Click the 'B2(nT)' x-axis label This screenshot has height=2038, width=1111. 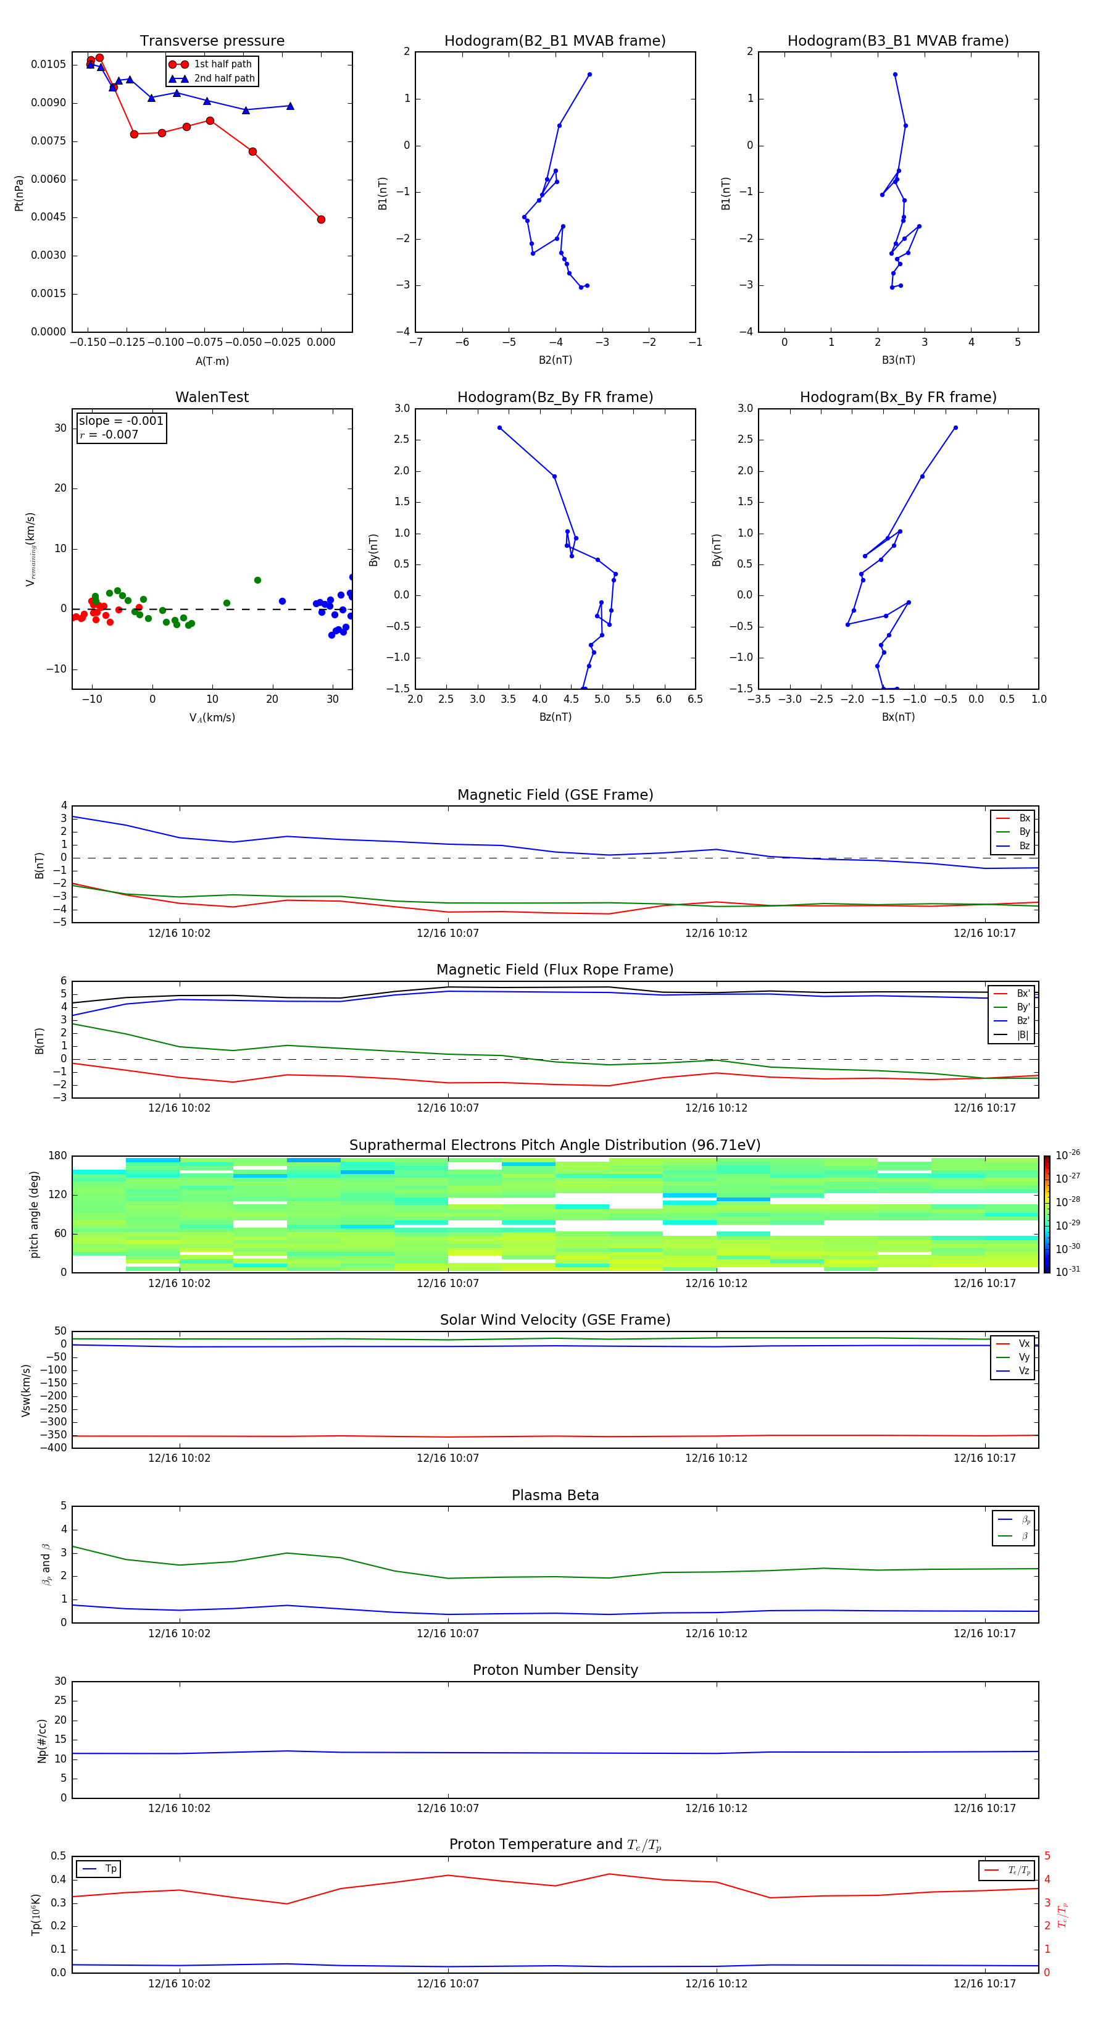(555, 360)
